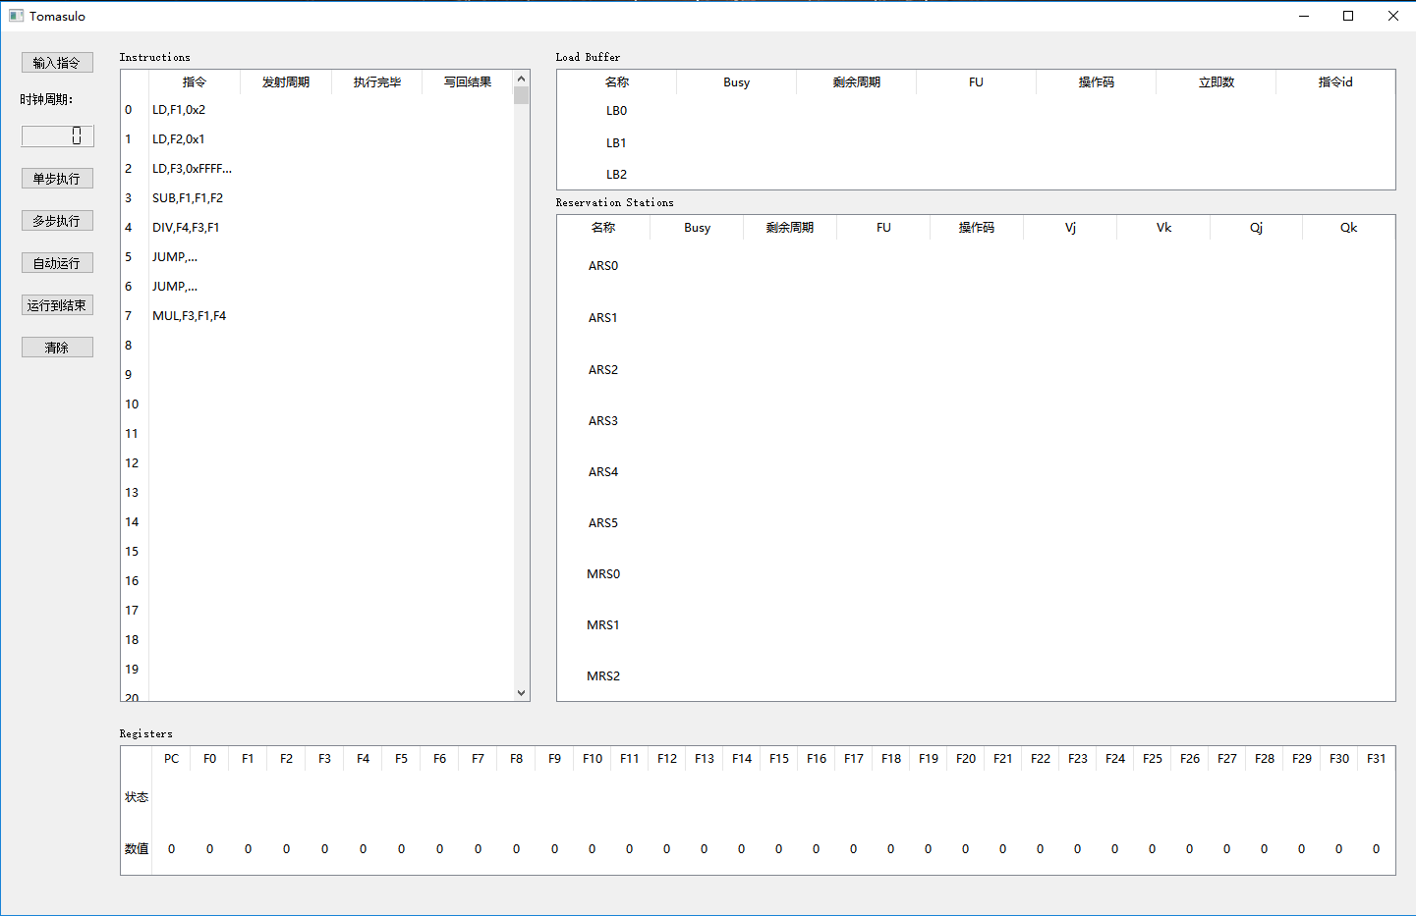The height and width of the screenshot is (916, 1416).
Task: Minimize the Tomasulo window
Action: [1304, 16]
